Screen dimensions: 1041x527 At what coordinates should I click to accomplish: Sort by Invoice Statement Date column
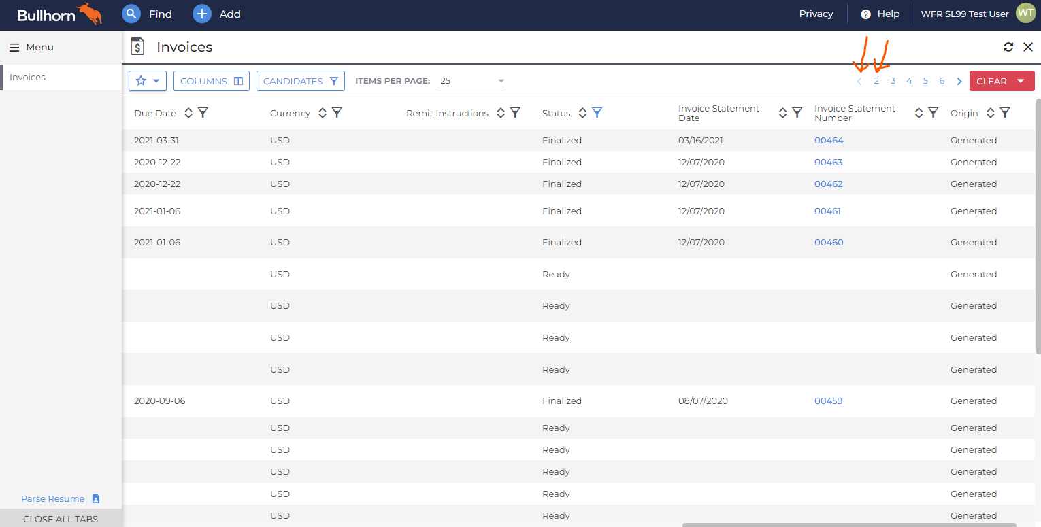782,113
